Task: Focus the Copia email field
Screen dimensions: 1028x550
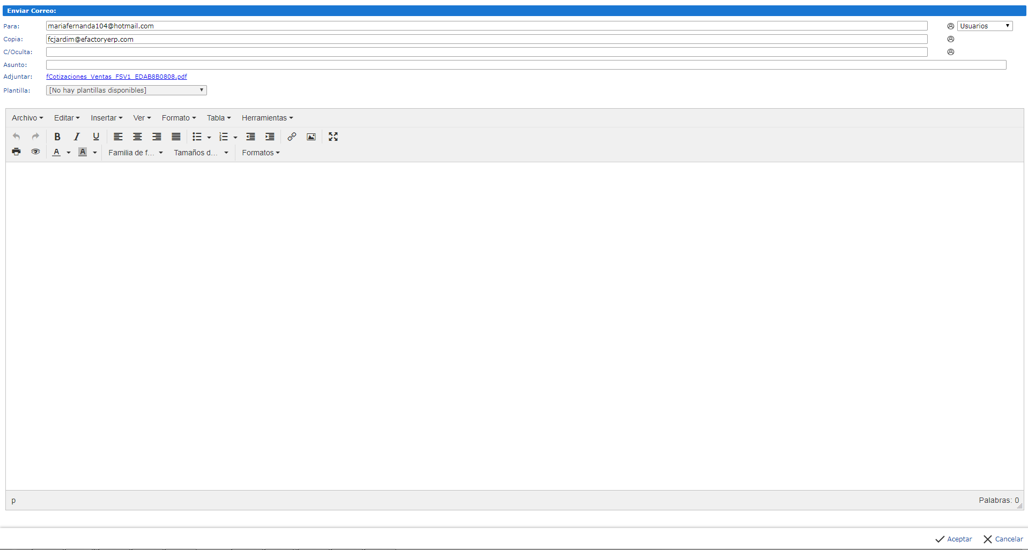Action: (x=486, y=39)
